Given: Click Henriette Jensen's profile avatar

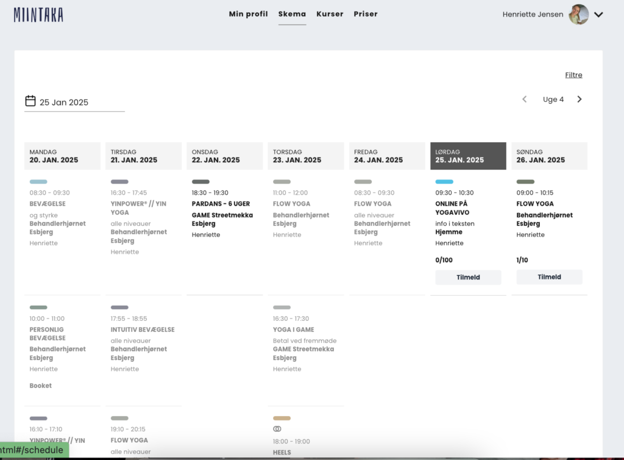Looking at the screenshot, I should coord(578,15).
